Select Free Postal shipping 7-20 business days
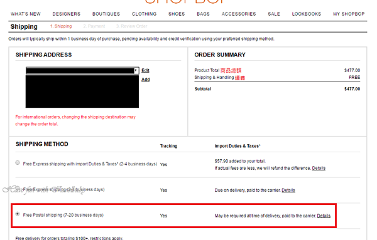 [18, 214]
